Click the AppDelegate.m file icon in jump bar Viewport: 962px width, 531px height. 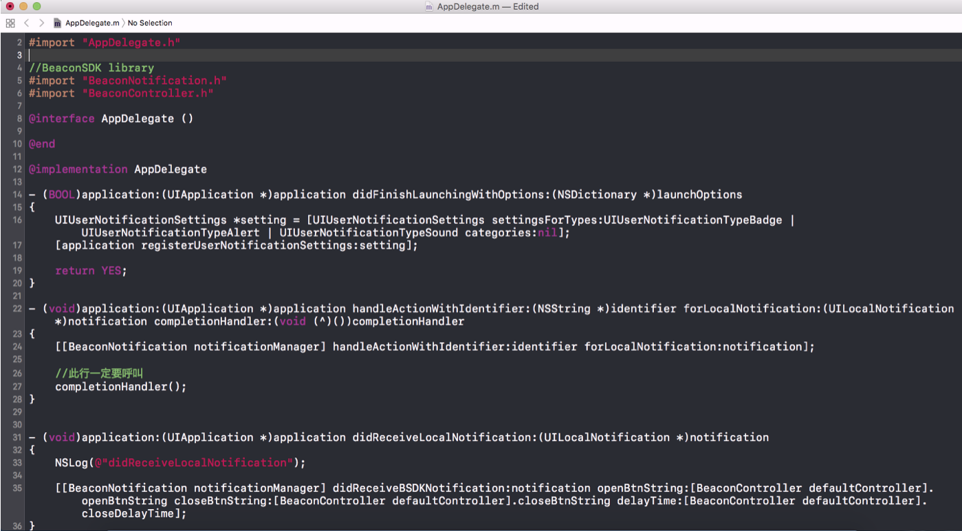[58, 23]
